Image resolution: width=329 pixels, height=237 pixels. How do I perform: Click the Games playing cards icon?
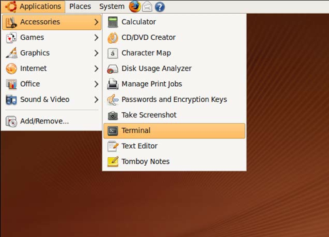[x=11, y=38]
